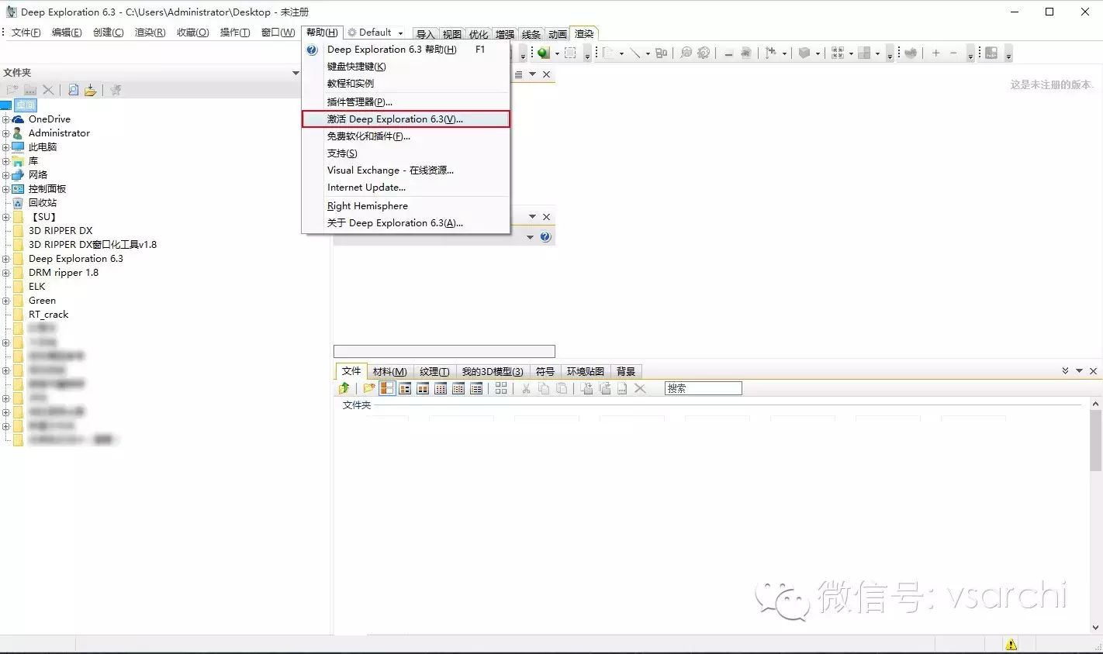This screenshot has height=654, width=1103.
Task: Expand the 控制面板 tree node
Action: tap(5, 189)
